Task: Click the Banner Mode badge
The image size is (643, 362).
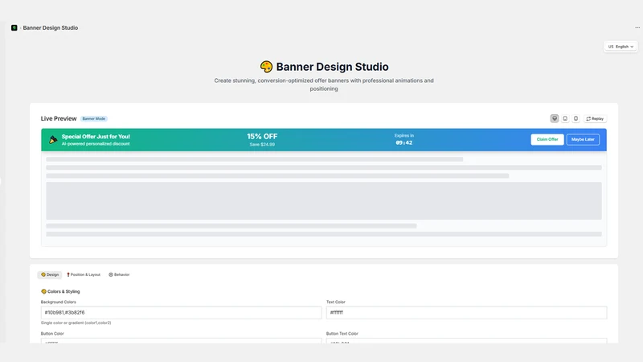Action: coord(94,118)
